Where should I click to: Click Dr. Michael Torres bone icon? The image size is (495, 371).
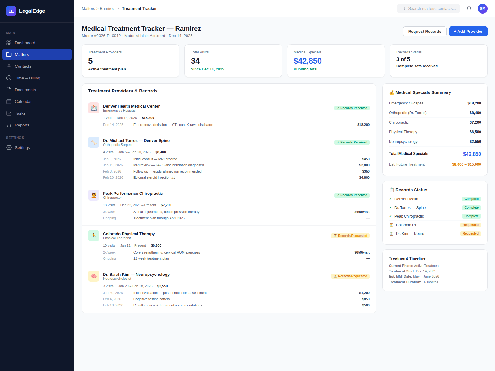click(94, 142)
